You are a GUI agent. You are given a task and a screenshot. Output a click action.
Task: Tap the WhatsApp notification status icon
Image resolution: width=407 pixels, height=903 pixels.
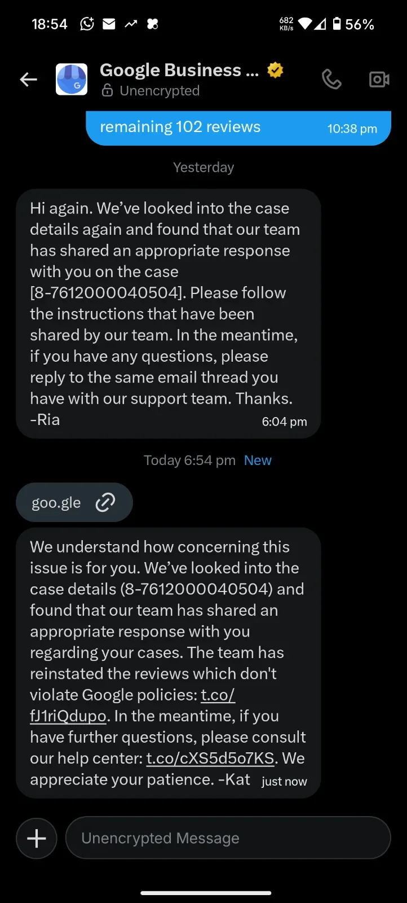pyautogui.click(x=87, y=24)
